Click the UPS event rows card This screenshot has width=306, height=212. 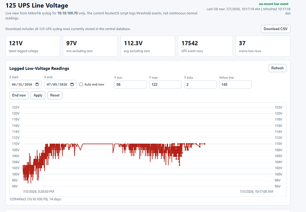point(205,46)
